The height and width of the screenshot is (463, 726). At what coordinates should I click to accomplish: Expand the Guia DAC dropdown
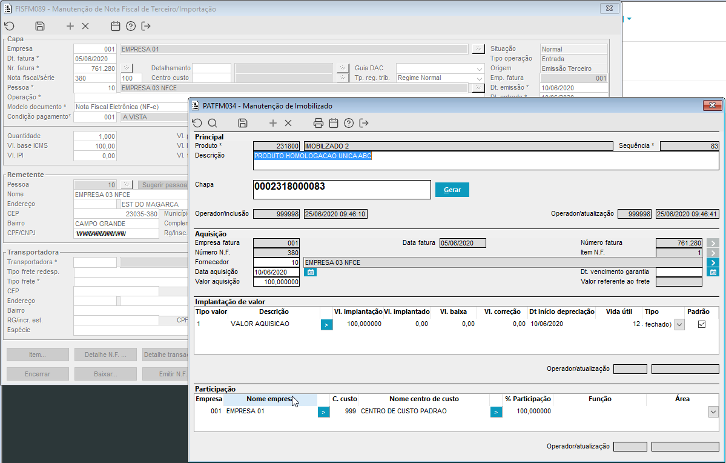pyautogui.click(x=480, y=68)
